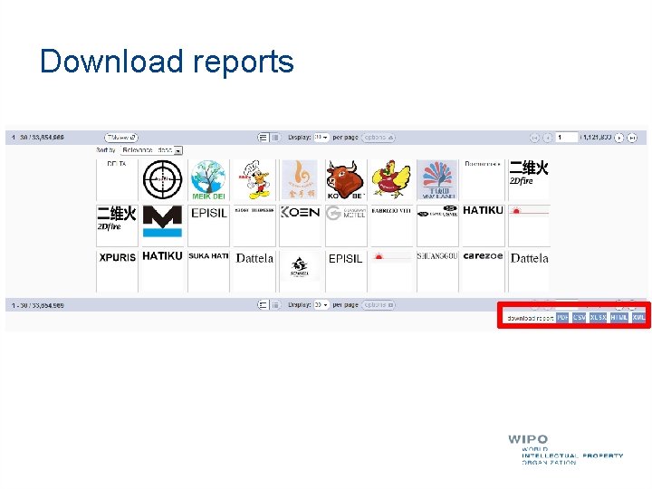Click the page number input field
The image size is (652, 489).
pyautogui.click(x=567, y=138)
